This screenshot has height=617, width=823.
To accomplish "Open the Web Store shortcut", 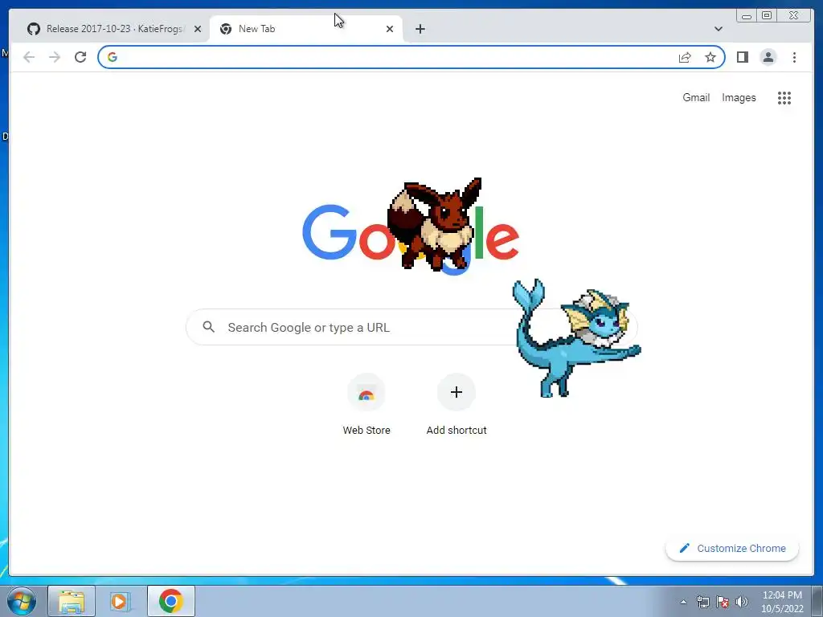I will pos(366,405).
